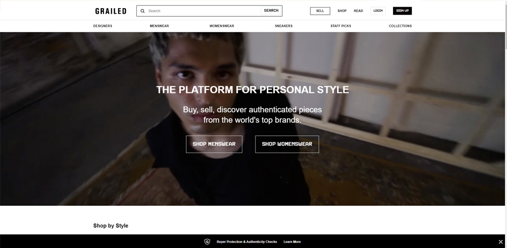507x248 pixels.
Task: Open the SNEAKERS menu
Action: click(283, 26)
